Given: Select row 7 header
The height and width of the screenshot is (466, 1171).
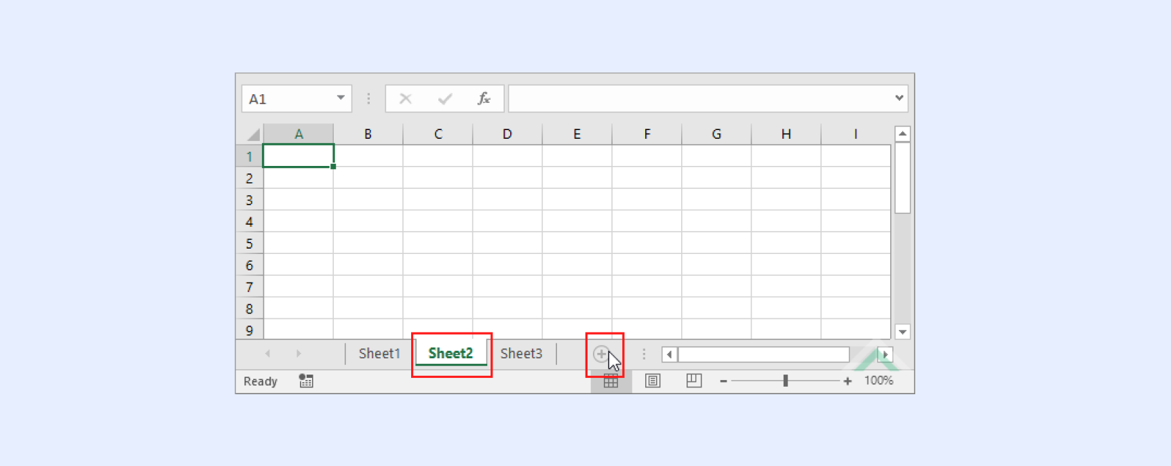Looking at the screenshot, I should (249, 287).
